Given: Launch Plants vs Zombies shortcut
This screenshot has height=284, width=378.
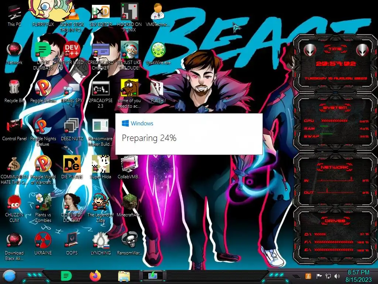Looking at the screenshot, I should point(43,208).
